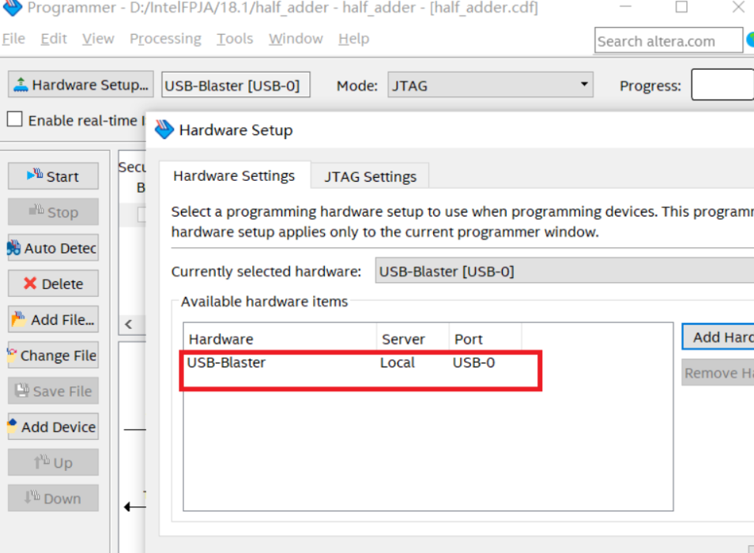Open the Help menu
Image resolution: width=754 pixels, height=553 pixels.
[353, 39]
